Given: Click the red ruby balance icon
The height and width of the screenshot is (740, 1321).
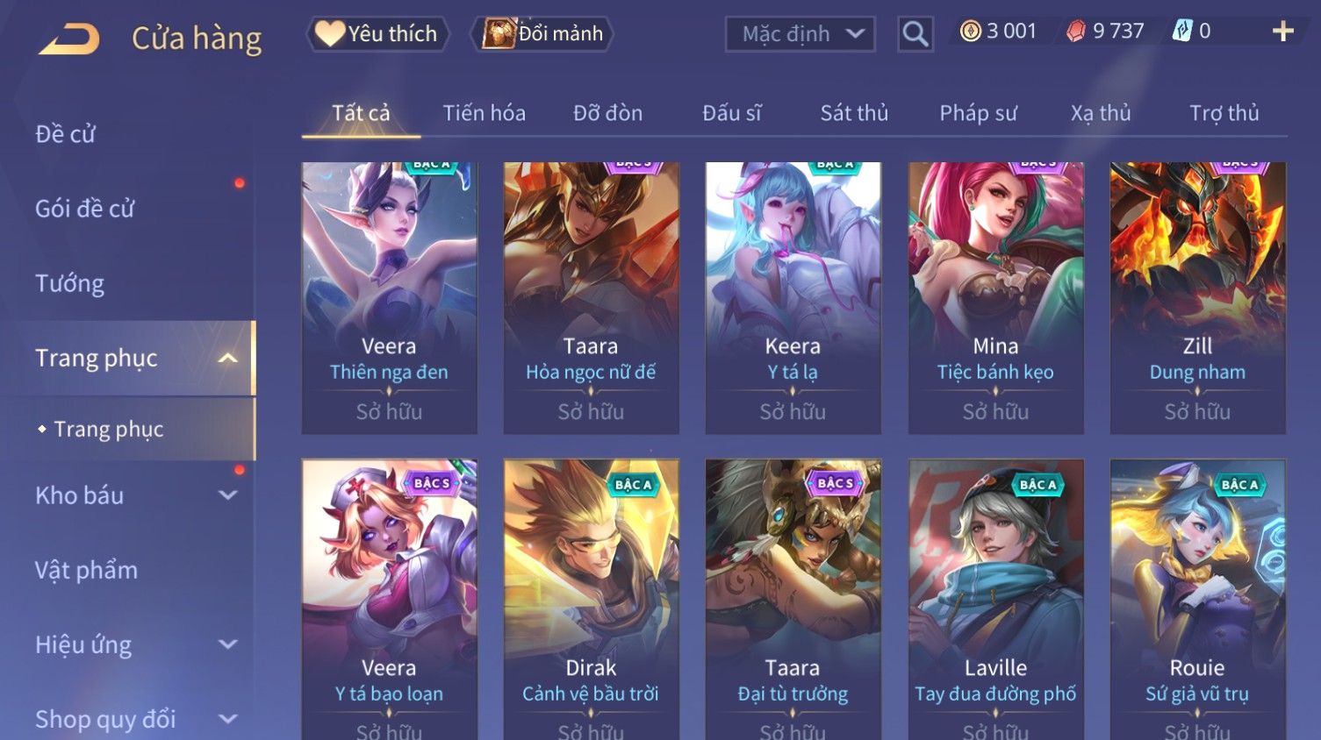Looking at the screenshot, I should point(1076,32).
